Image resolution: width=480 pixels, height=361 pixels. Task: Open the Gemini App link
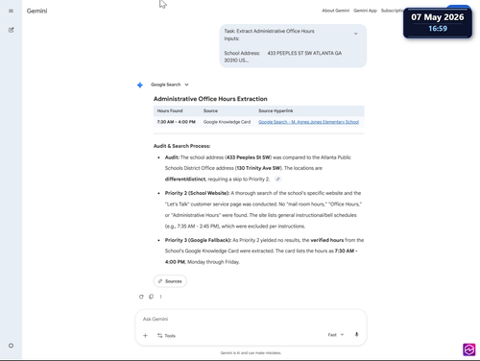pyautogui.click(x=365, y=11)
